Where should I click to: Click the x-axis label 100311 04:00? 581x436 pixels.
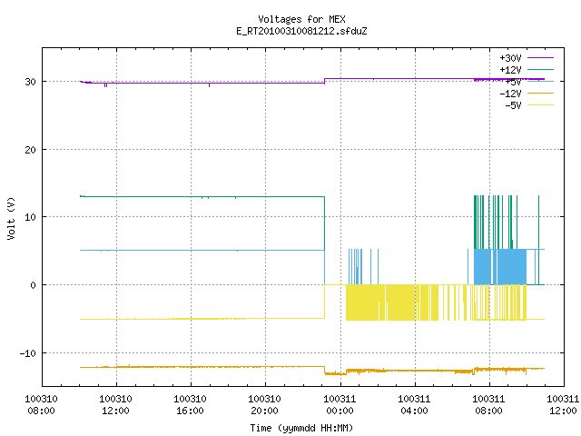point(414,405)
